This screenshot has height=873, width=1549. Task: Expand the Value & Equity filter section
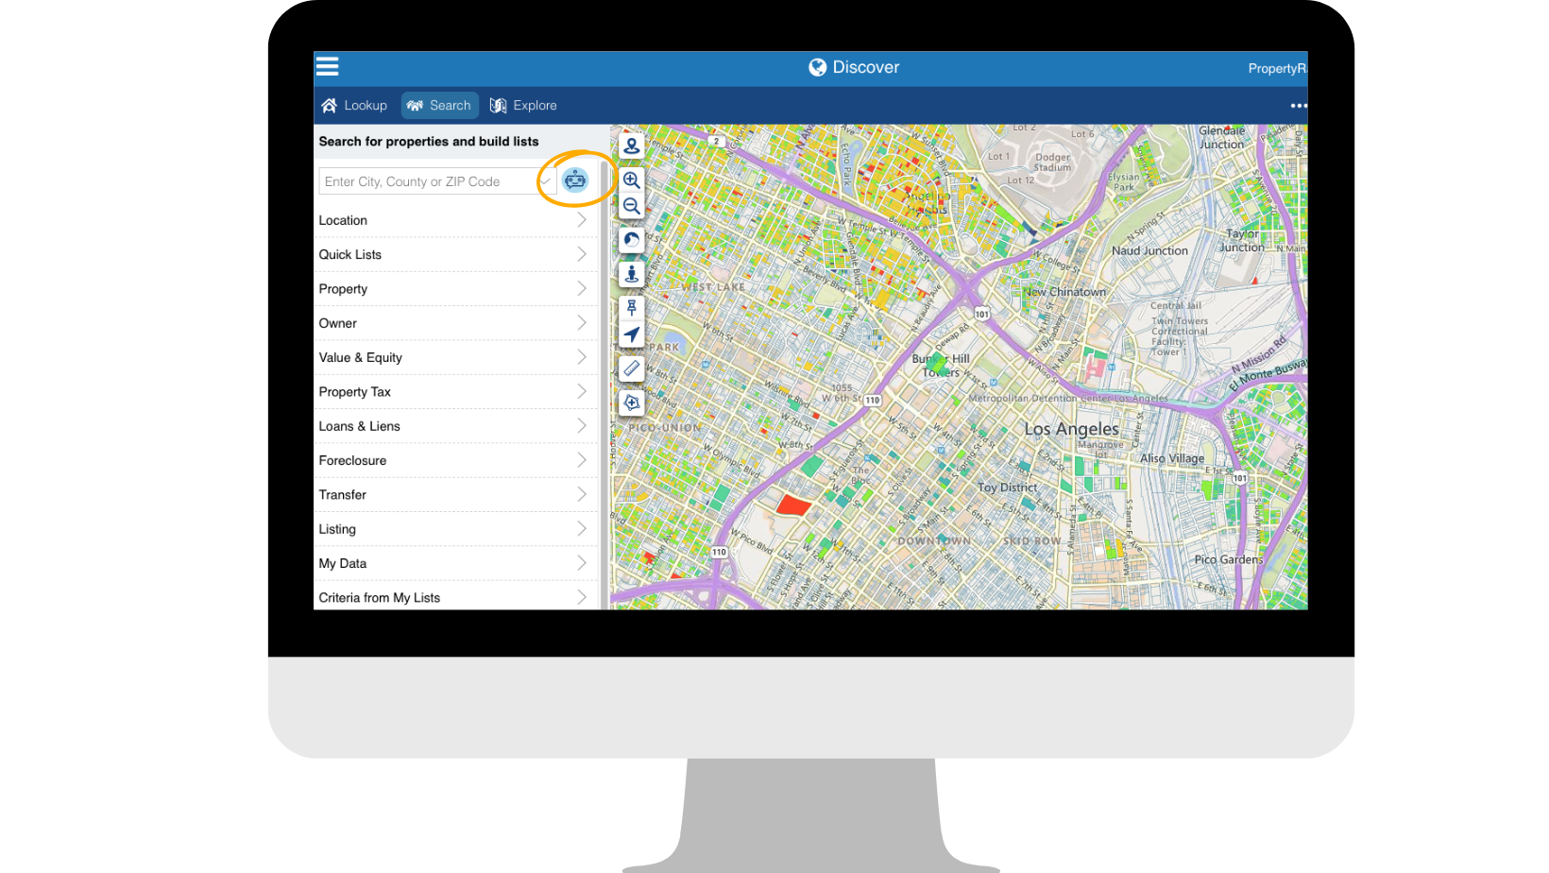pyautogui.click(x=455, y=357)
